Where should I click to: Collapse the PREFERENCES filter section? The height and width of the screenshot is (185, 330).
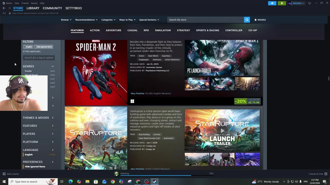(38, 162)
